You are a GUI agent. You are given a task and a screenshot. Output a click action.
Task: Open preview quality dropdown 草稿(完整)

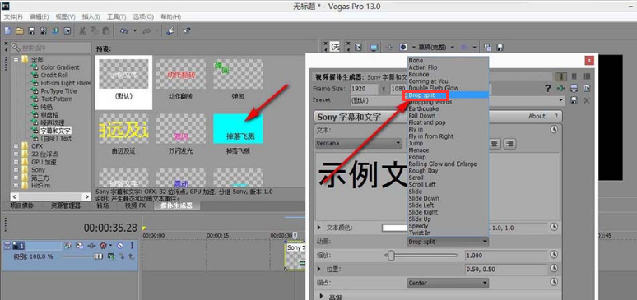[x=437, y=48]
